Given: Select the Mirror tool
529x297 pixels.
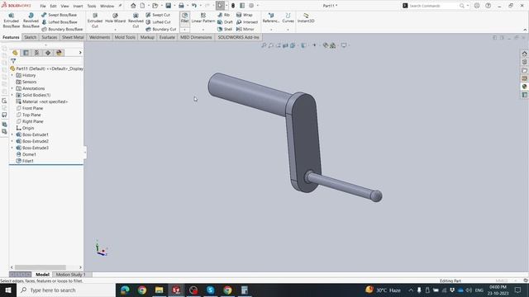Looking at the screenshot, I should (245, 29).
